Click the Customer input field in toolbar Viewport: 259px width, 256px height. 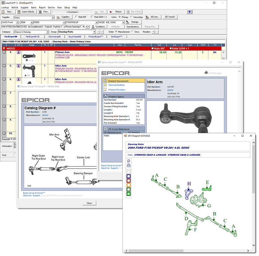[73, 12]
